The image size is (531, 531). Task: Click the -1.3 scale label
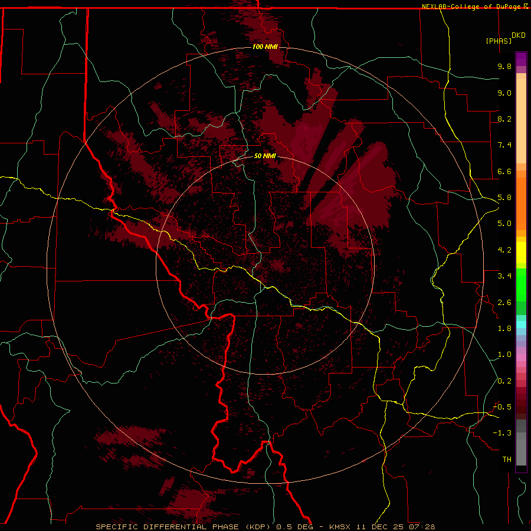tap(502, 433)
